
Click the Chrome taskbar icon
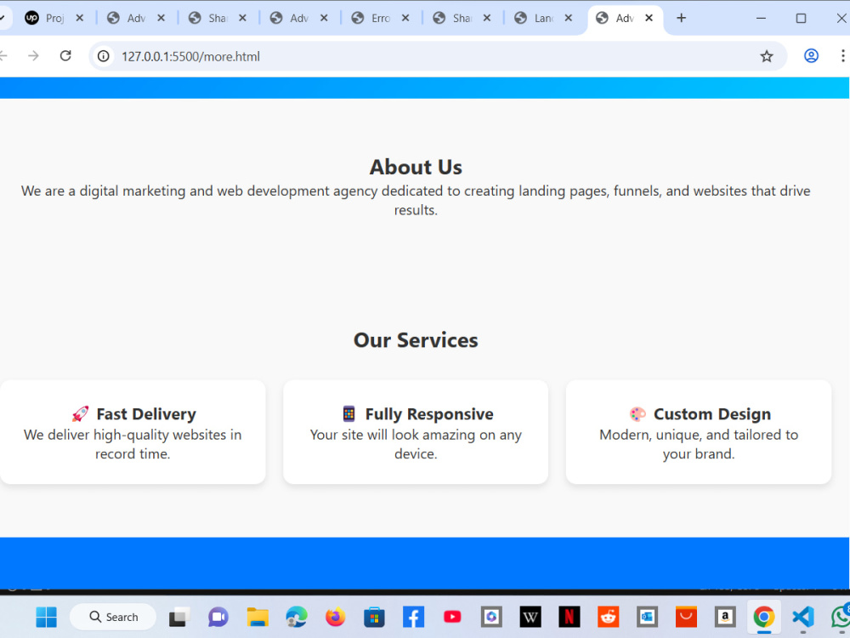764,617
